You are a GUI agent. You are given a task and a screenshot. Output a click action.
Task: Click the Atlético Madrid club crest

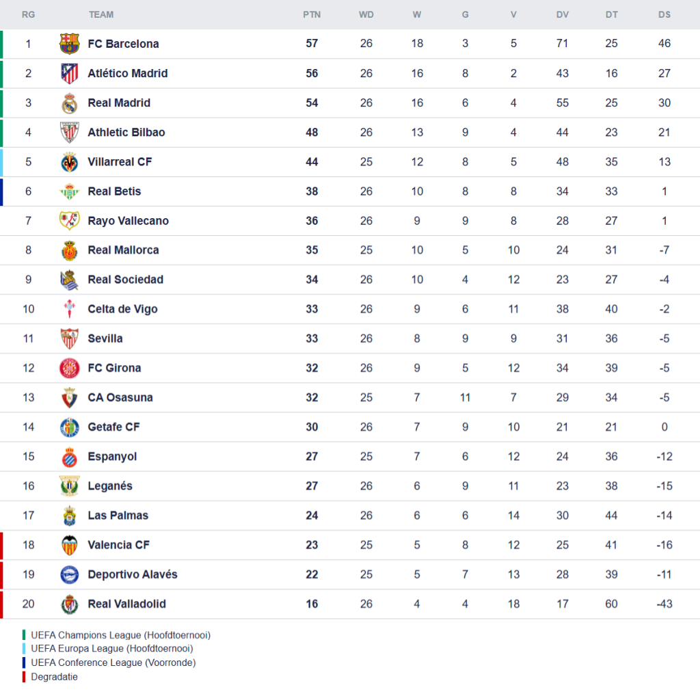69,73
